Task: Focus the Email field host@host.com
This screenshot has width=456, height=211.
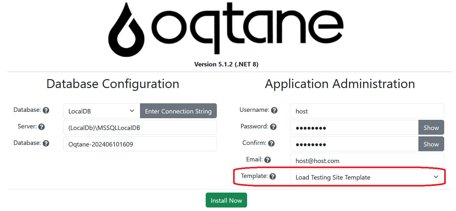Action: tap(367, 160)
